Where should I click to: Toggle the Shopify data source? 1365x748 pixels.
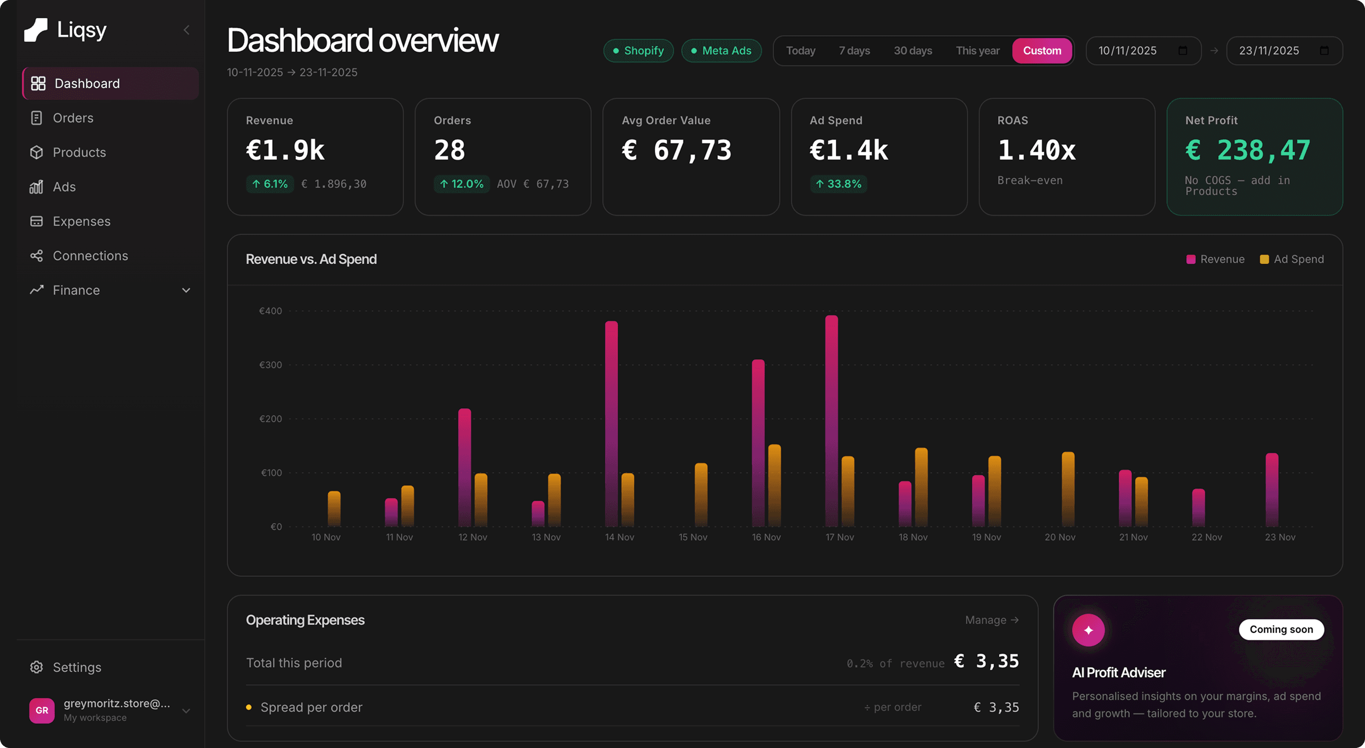pos(638,50)
